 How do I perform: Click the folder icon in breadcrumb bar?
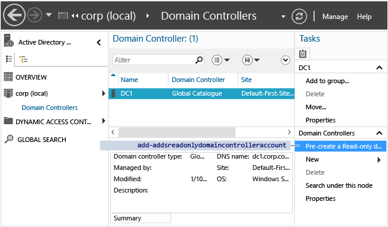[x=63, y=16]
